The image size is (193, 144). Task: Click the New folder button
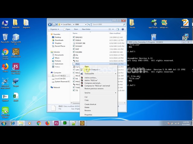pyautogui.click(x=86, y=29)
